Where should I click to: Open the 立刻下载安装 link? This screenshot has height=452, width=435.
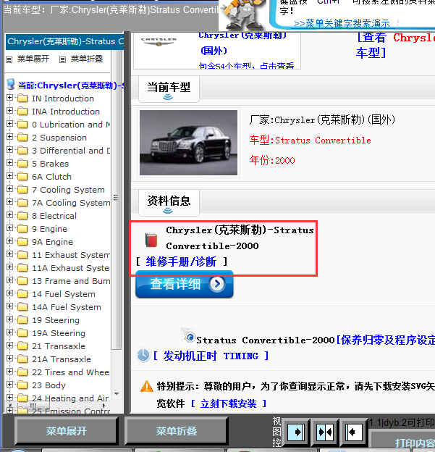229,403
